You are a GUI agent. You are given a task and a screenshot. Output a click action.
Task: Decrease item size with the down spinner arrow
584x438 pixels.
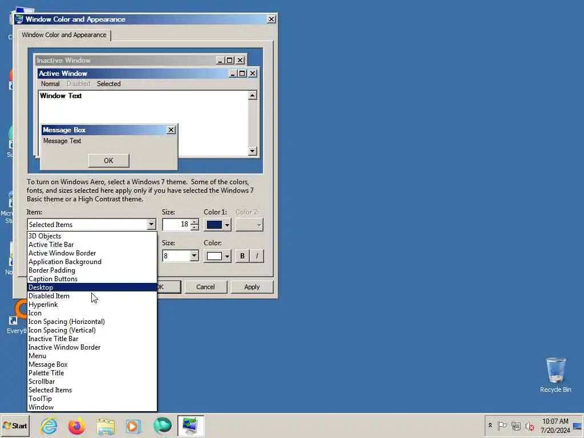pyautogui.click(x=194, y=227)
